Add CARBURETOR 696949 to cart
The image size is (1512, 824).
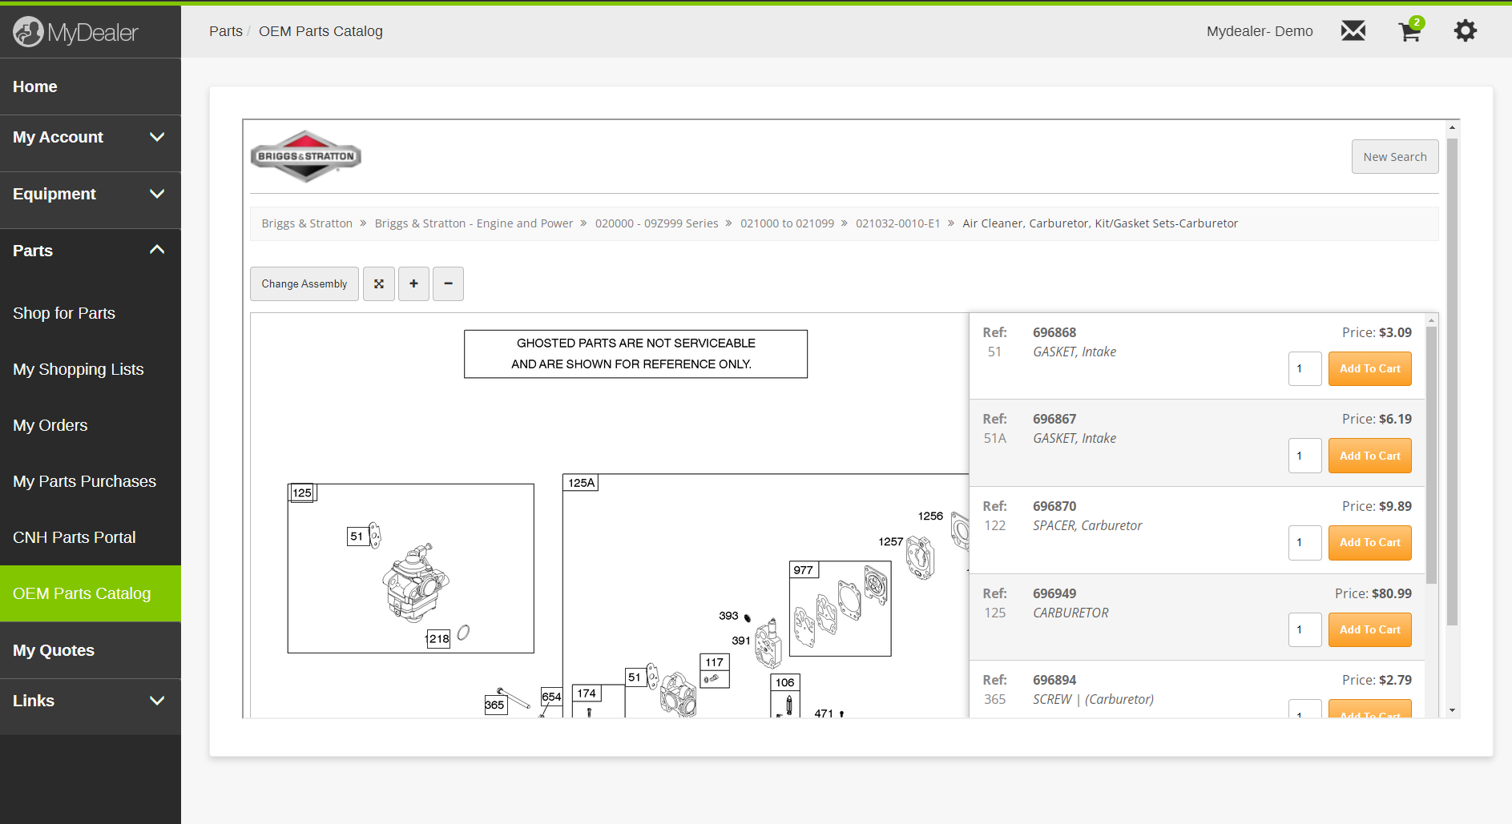click(x=1369, y=629)
